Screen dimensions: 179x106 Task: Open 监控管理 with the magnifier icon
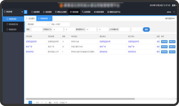pyautogui.click(x=86, y=12)
